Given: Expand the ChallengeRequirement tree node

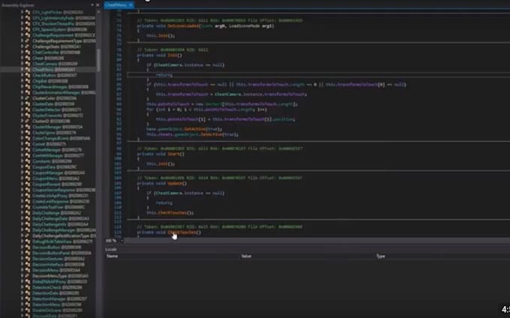Looking at the screenshot, I should [x=22, y=35].
